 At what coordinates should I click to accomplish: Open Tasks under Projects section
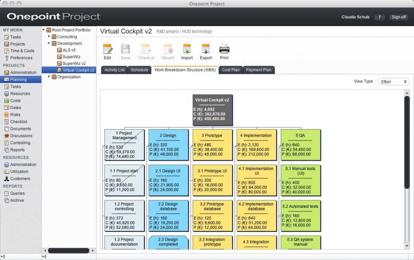coord(16,87)
